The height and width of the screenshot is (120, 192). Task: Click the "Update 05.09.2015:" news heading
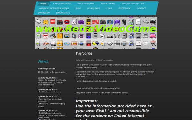48,90
